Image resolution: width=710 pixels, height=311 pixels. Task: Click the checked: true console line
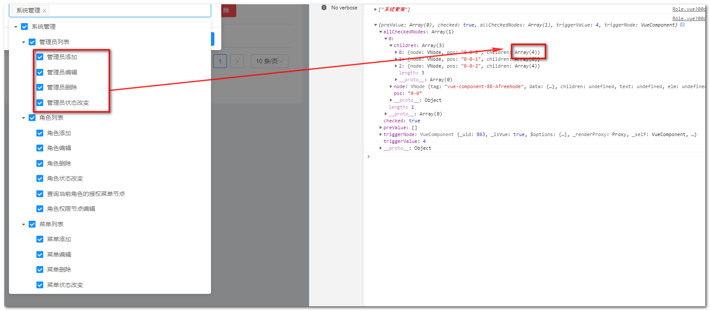pyautogui.click(x=401, y=121)
